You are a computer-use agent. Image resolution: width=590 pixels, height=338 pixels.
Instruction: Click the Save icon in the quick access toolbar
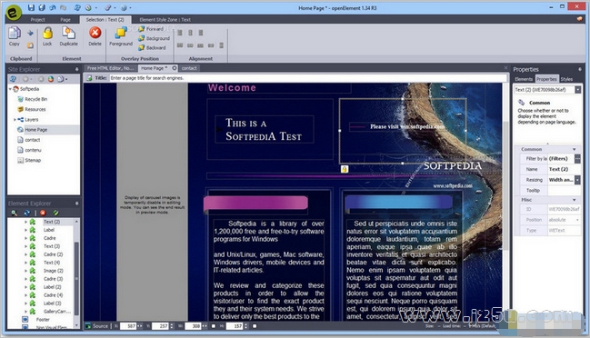click(31, 7)
